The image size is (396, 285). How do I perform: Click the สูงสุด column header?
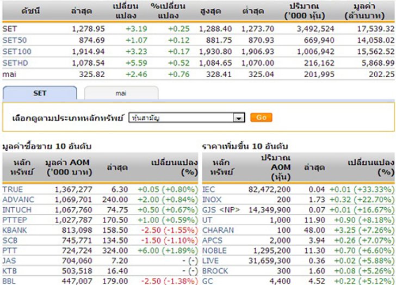click(x=211, y=11)
